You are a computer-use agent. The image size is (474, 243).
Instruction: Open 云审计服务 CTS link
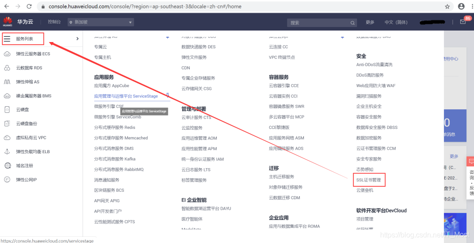(196, 117)
